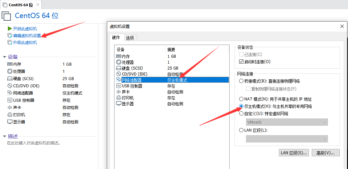Tick the 已连接(C) checkbox
Image resolution: width=348 pixels, height=169 pixels.
coord(241,54)
